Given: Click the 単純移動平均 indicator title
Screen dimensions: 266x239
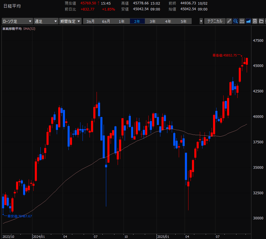Looking at the screenshot, I should pos(12,29).
